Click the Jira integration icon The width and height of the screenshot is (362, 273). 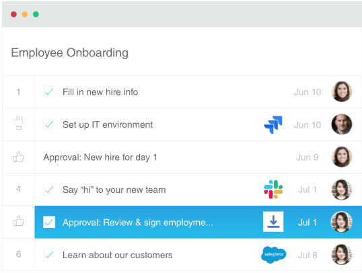pos(273,124)
